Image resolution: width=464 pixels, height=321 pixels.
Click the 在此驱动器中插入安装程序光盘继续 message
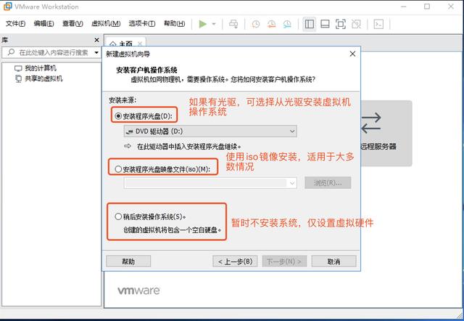click(189, 147)
